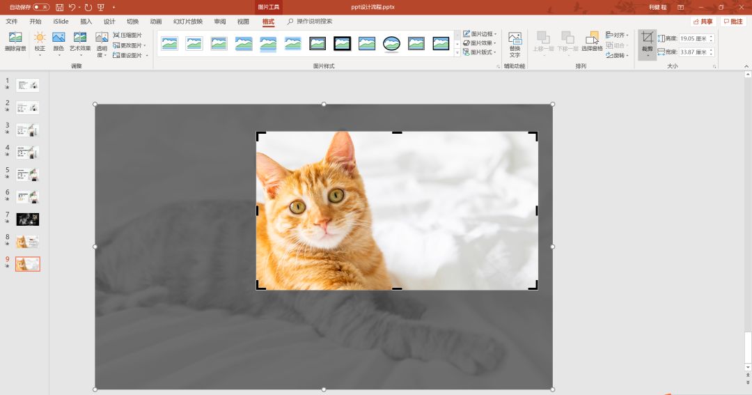Click the Compress Pictures (压缩图片) icon
The image size is (752, 395).
[x=116, y=35]
